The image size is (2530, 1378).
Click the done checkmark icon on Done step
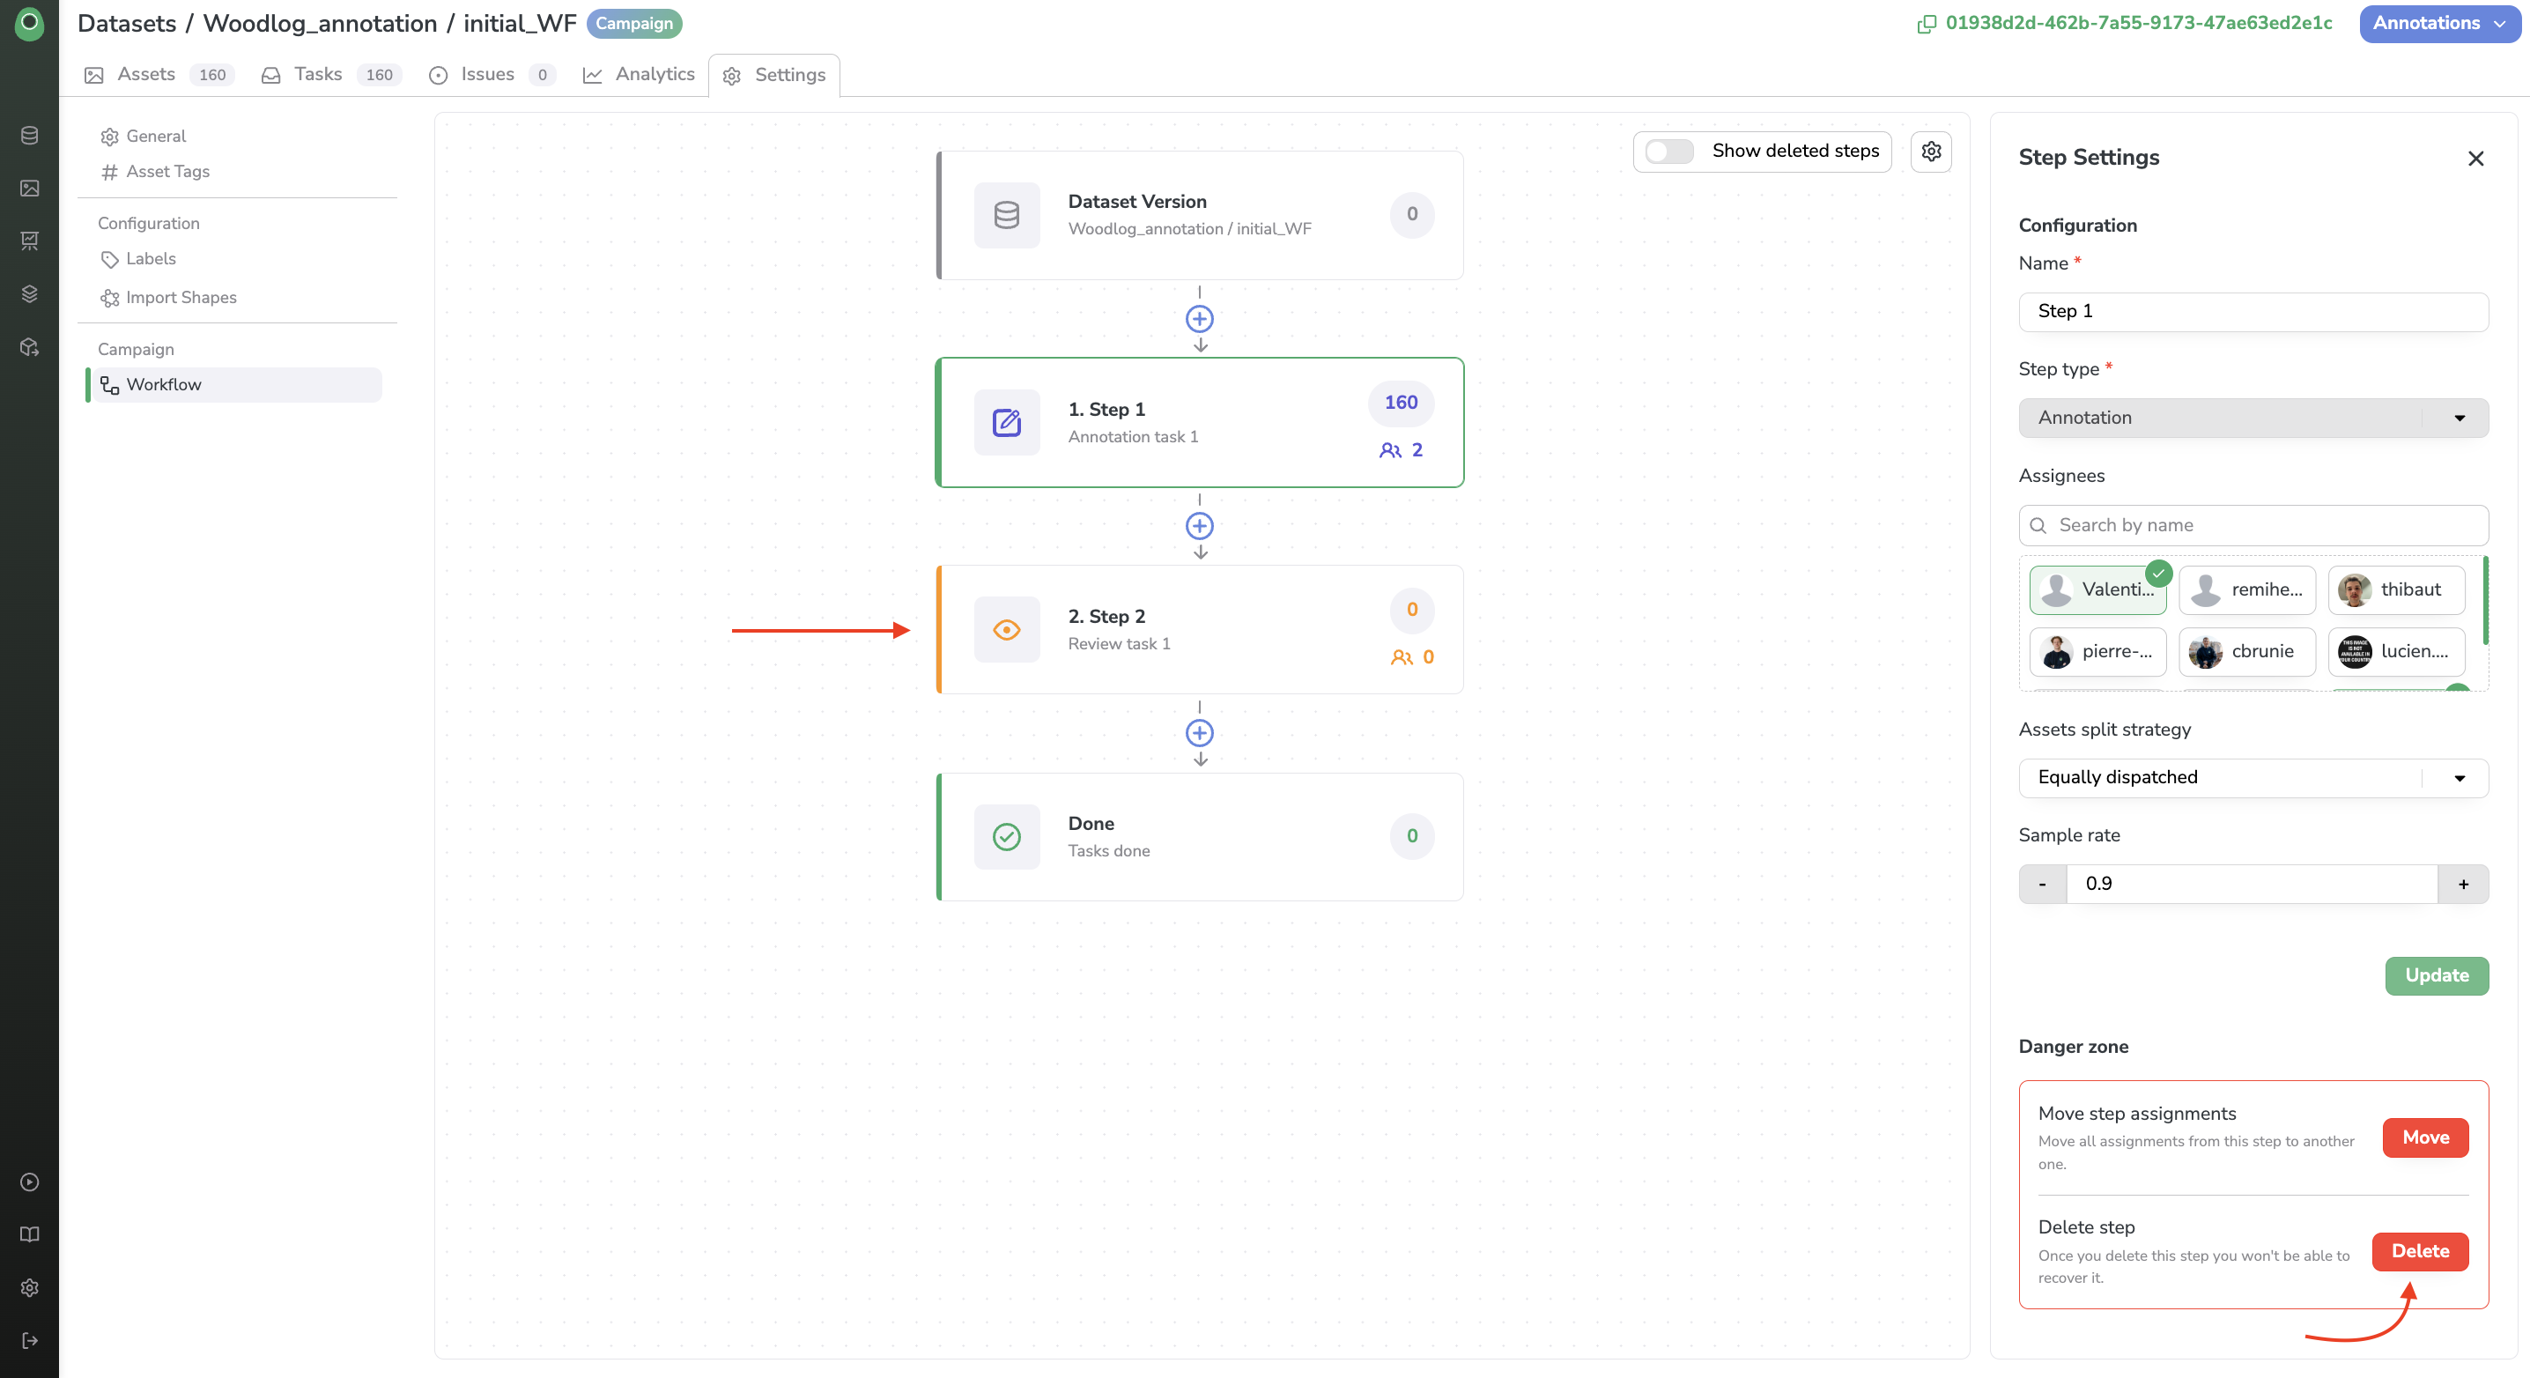pyautogui.click(x=1005, y=837)
